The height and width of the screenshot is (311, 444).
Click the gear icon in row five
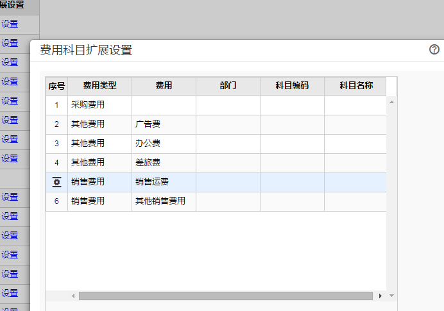point(56,182)
